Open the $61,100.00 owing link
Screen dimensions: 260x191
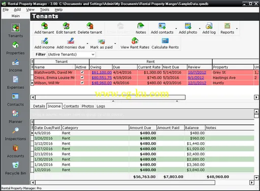(x=102, y=73)
